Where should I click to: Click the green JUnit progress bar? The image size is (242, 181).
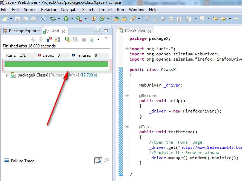(56, 64)
